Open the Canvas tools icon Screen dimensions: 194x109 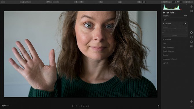(191, 11)
